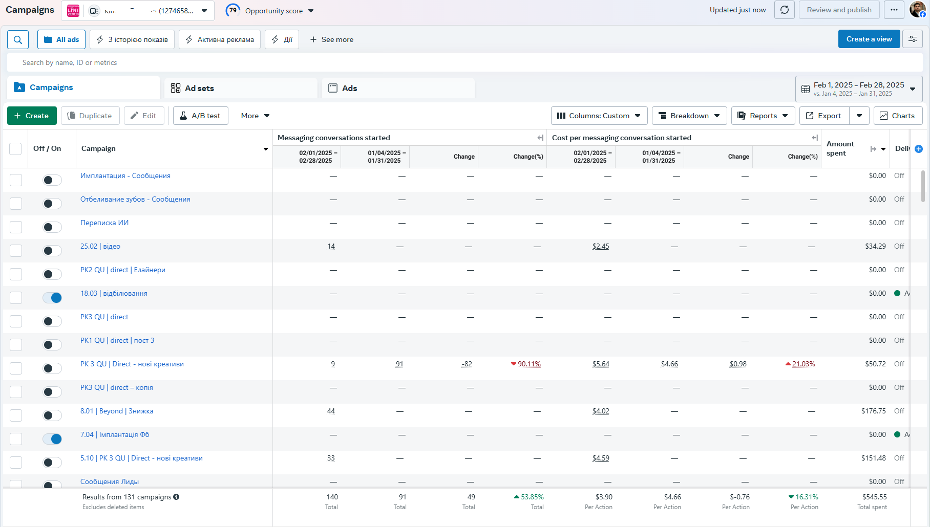Open the search magnifier button
Screen dimensions: 930x527
point(18,39)
